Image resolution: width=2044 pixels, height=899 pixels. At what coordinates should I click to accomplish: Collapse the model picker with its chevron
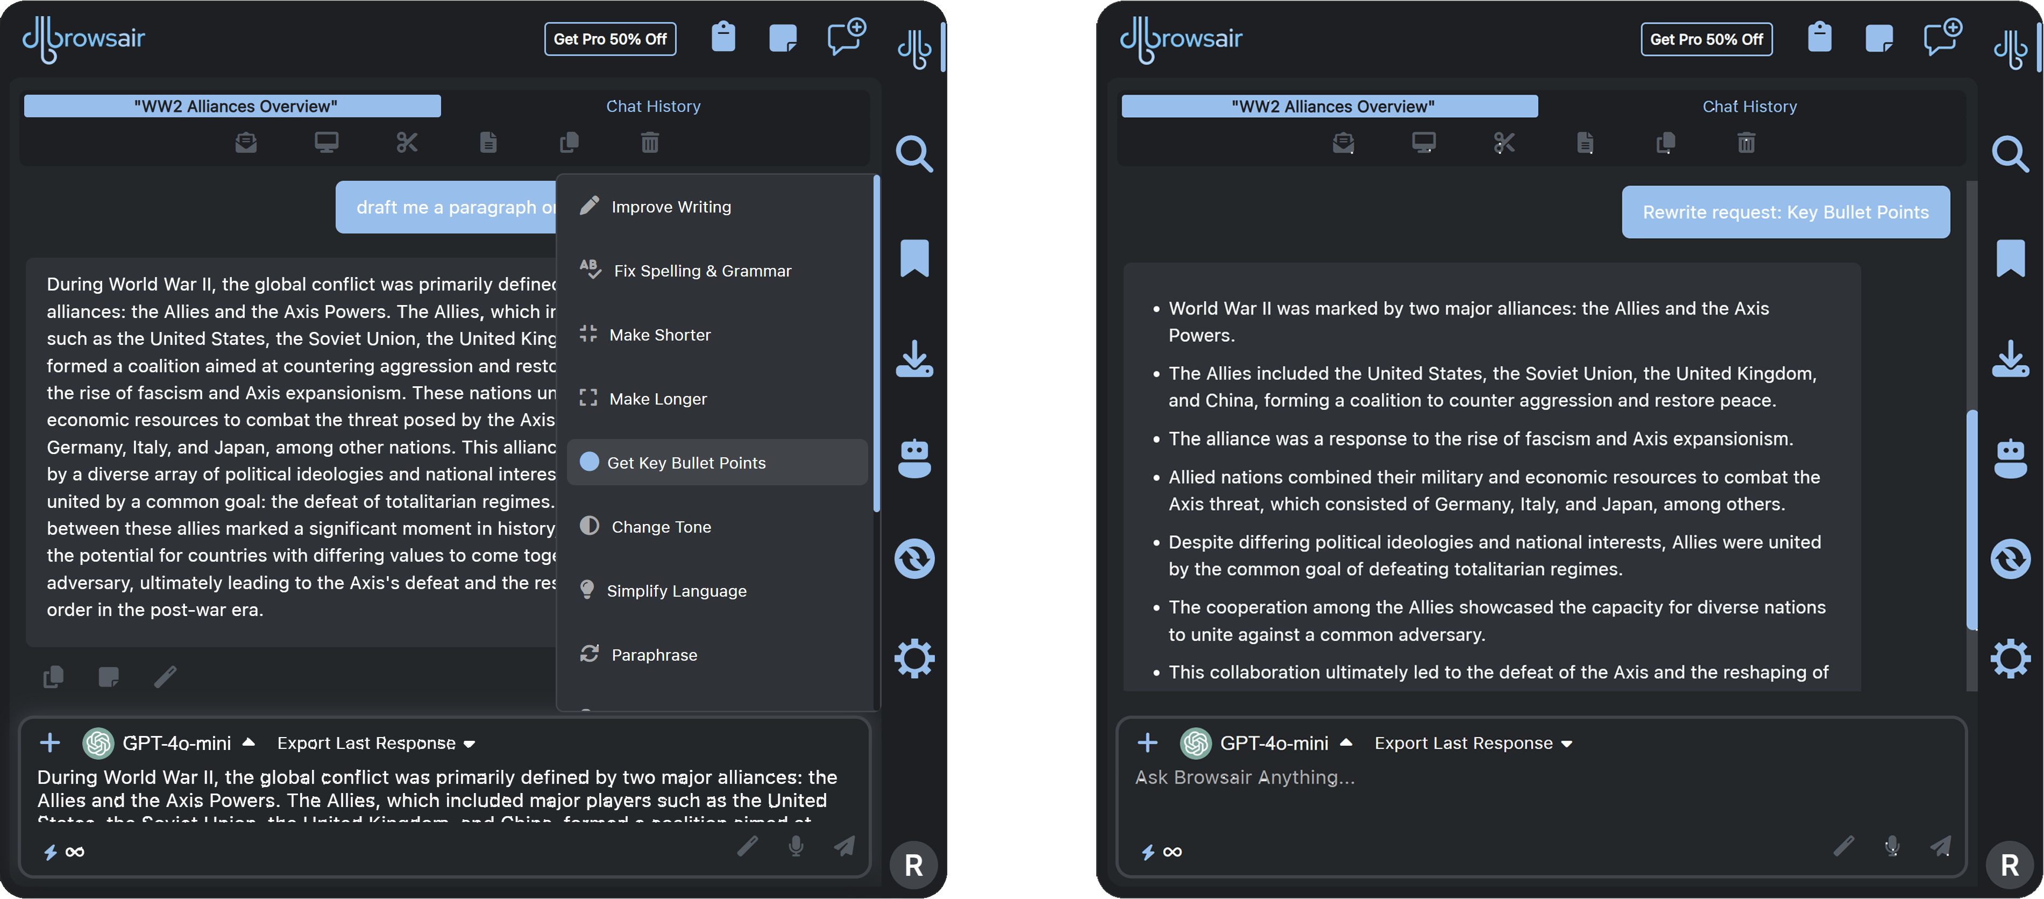point(249,742)
